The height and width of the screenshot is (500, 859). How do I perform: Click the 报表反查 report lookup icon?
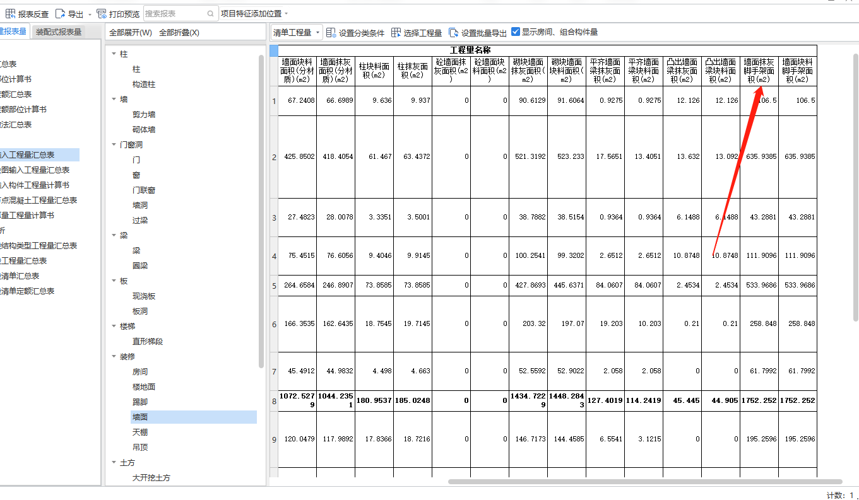coord(11,13)
